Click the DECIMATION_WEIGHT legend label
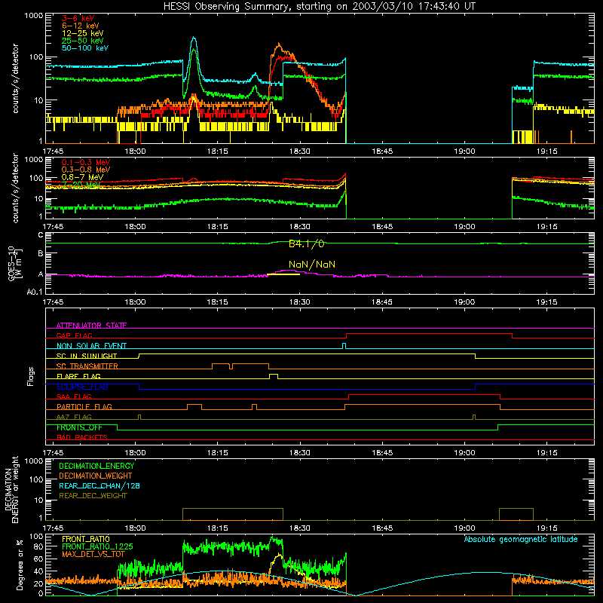Viewport: 603px width, 603px height. tap(96, 476)
